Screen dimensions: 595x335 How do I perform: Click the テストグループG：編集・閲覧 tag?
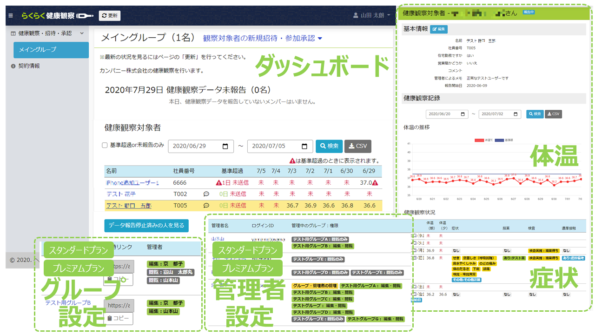376,319
